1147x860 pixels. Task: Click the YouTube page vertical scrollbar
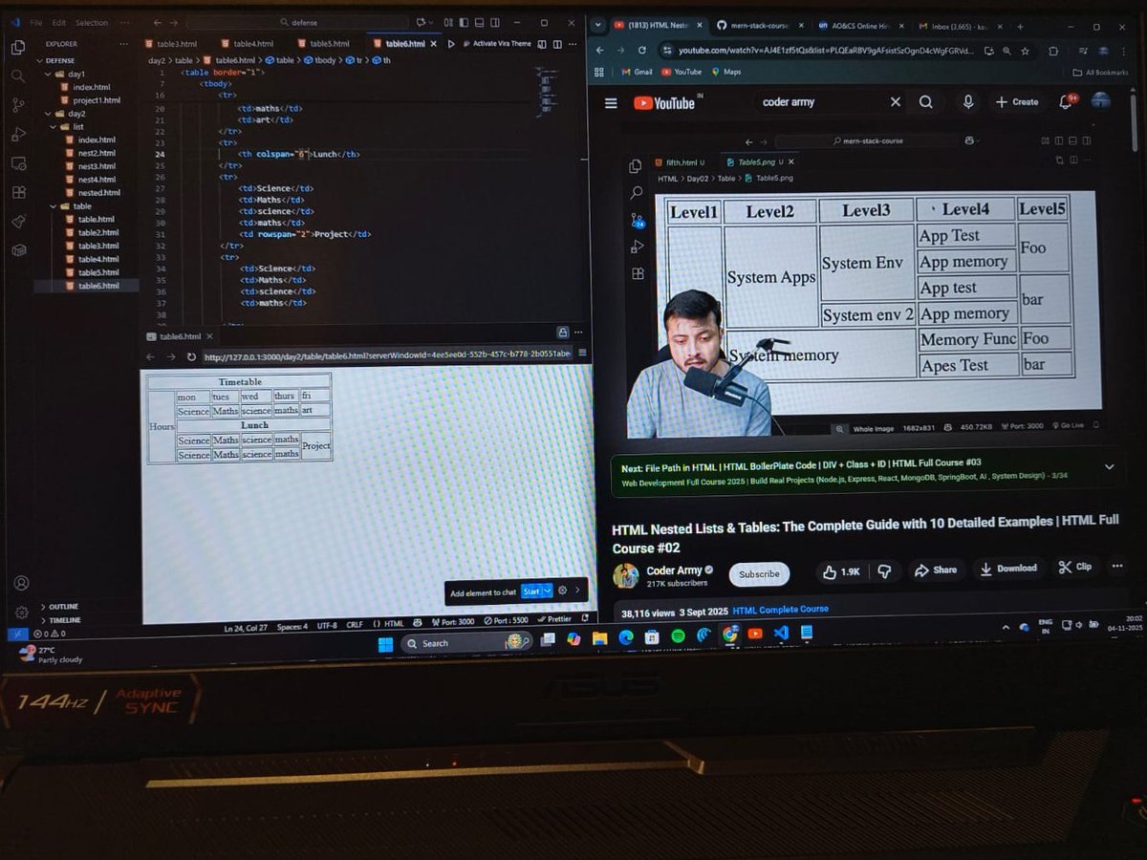[1135, 124]
